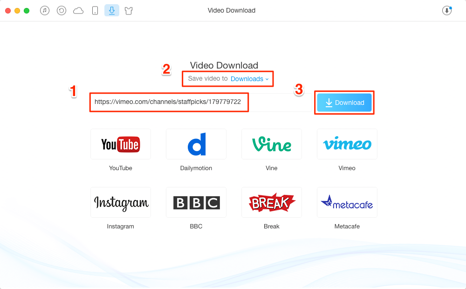Open the shirt-shaped skin icon
Image resolution: width=466 pixels, height=289 pixels.
(129, 11)
